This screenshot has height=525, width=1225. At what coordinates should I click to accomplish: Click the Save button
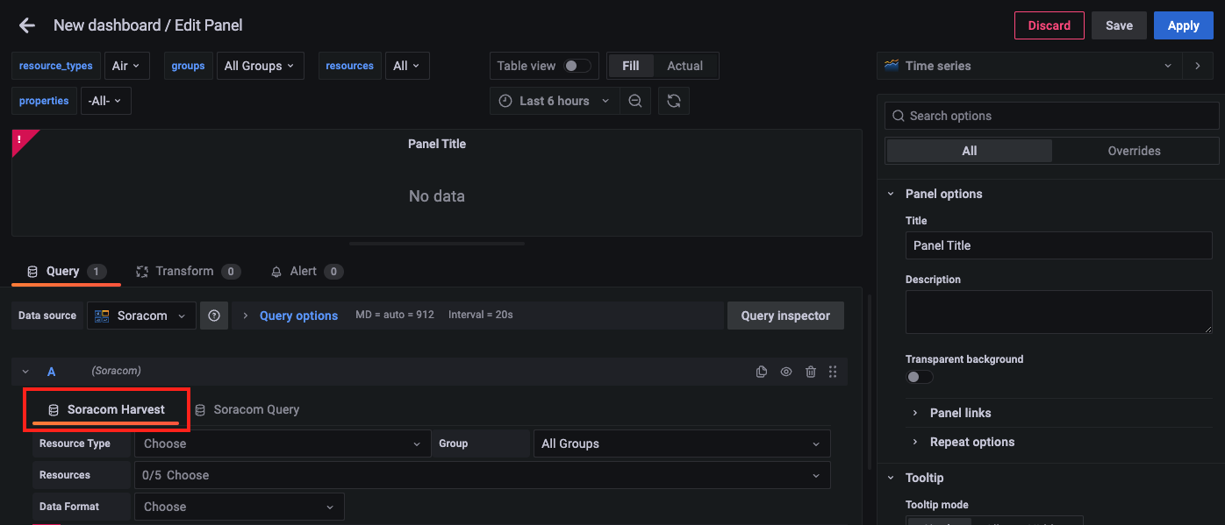1119,25
